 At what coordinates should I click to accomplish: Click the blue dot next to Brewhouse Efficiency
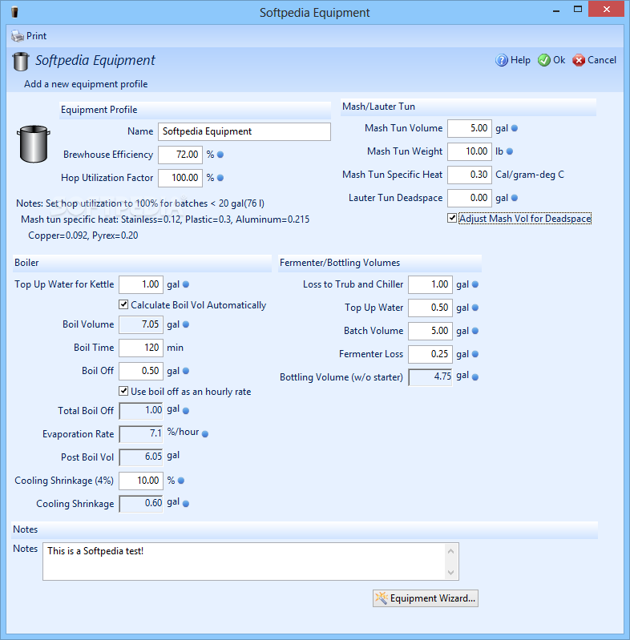pos(220,155)
